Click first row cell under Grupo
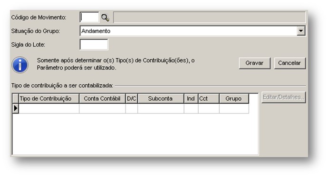 point(234,108)
